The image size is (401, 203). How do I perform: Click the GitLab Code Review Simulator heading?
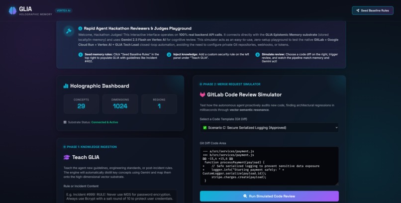[x=244, y=95]
